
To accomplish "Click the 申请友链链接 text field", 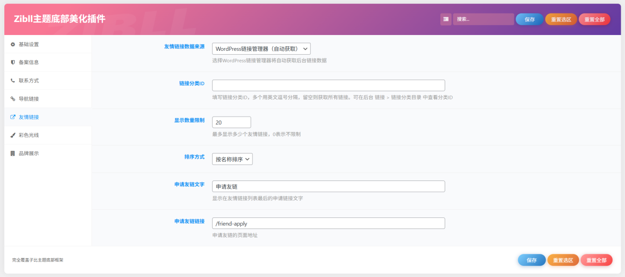I will coord(328,223).
